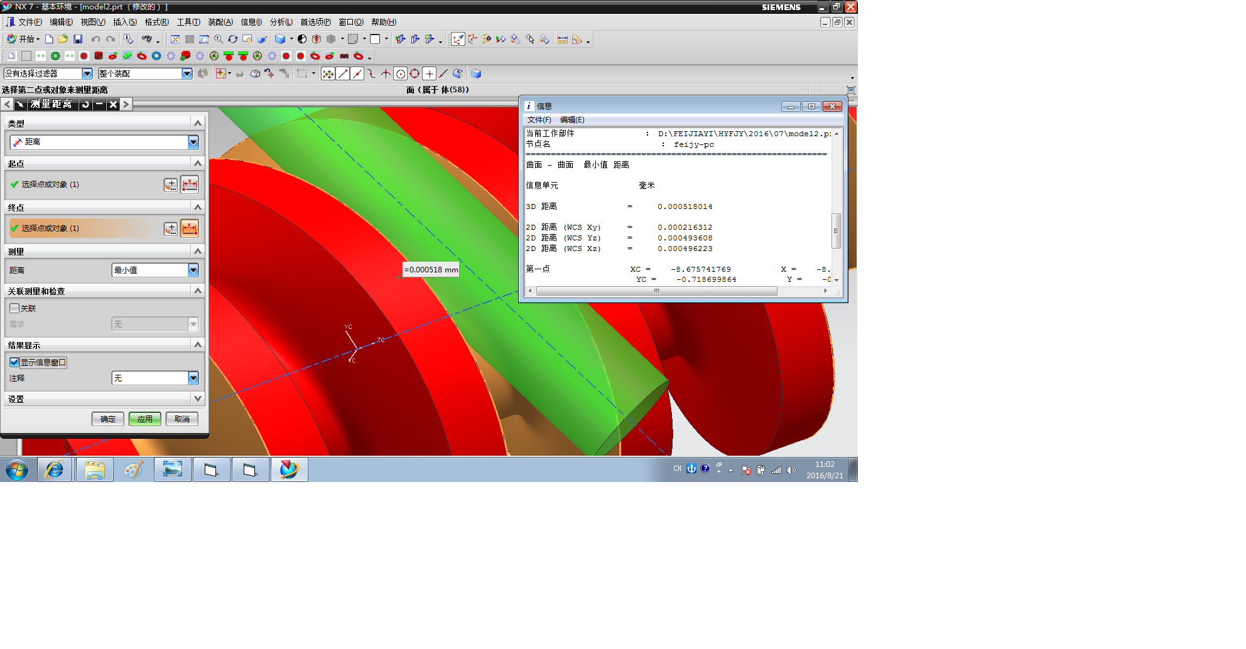The image size is (1246, 649).
Task: Toggle the end point snap button
Action: click(342, 73)
